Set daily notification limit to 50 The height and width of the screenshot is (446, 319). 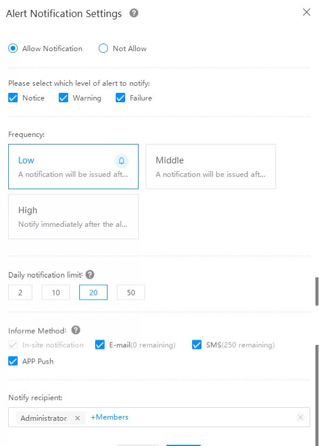(x=131, y=293)
